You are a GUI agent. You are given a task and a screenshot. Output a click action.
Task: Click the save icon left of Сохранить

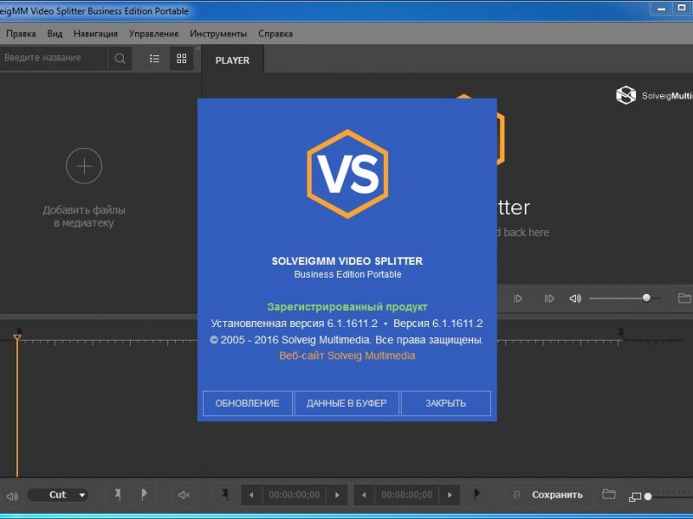pyautogui.click(x=516, y=495)
